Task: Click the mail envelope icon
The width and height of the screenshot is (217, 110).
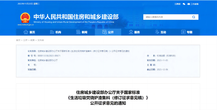Action: tap(189, 4)
